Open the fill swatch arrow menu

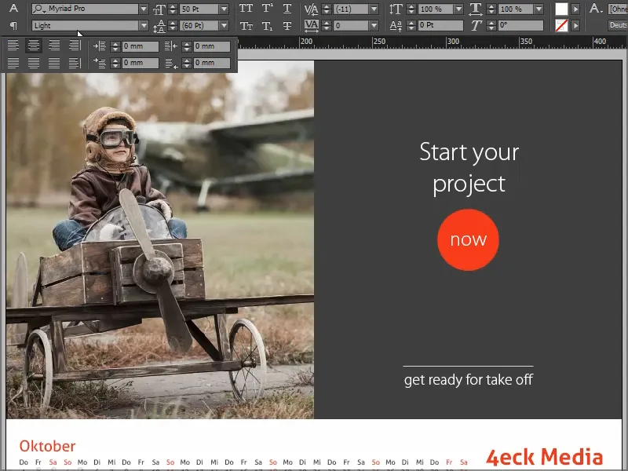(575, 9)
